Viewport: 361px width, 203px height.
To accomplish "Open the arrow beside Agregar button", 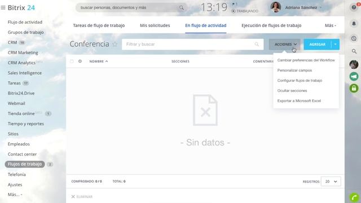I will (336, 44).
